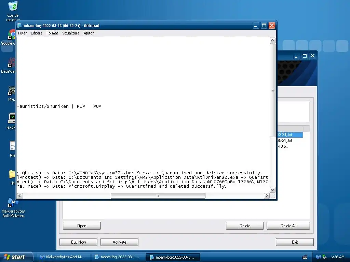Screen dimensions: 350x262
Task: Click the Notepad title bar document icon
Action: pos(19,25)
